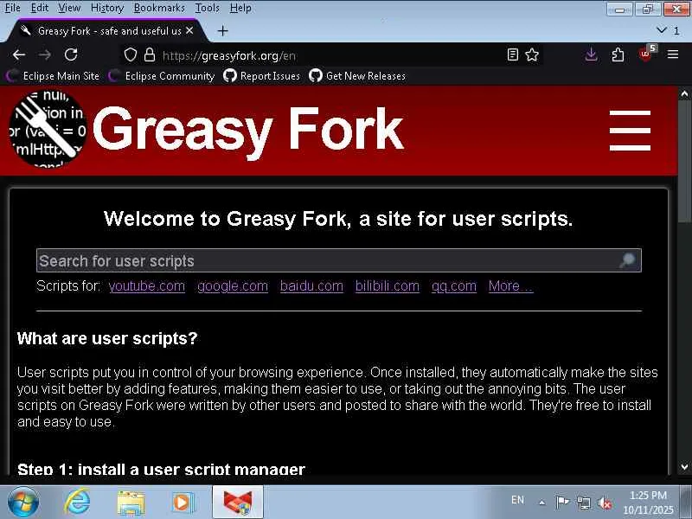Open the File menu
This screenshot has height=519, width=692.
(x=13, y=8)
